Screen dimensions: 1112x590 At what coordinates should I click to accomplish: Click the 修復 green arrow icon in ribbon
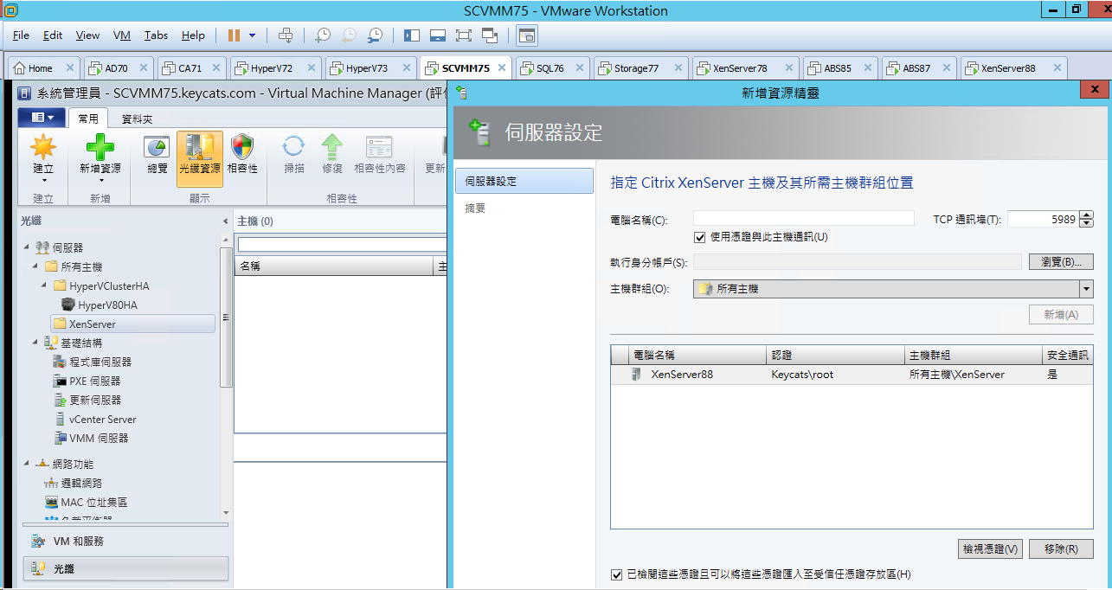[332, 146]
